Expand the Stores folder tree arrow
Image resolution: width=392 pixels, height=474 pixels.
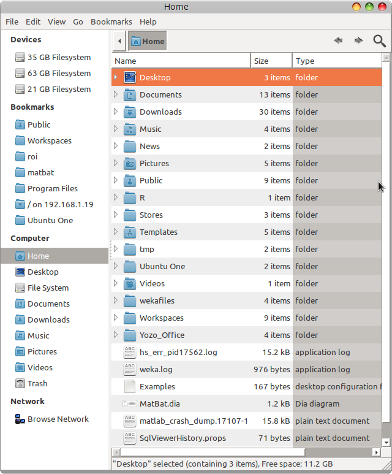click(x=116, y=215)
